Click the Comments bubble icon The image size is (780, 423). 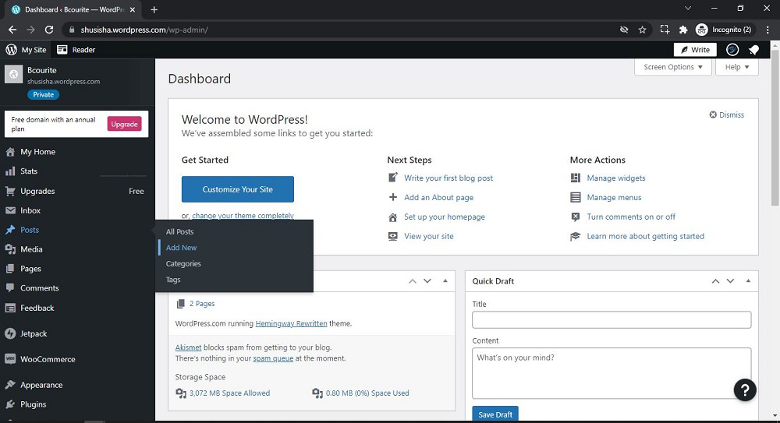tap(10, 287)
